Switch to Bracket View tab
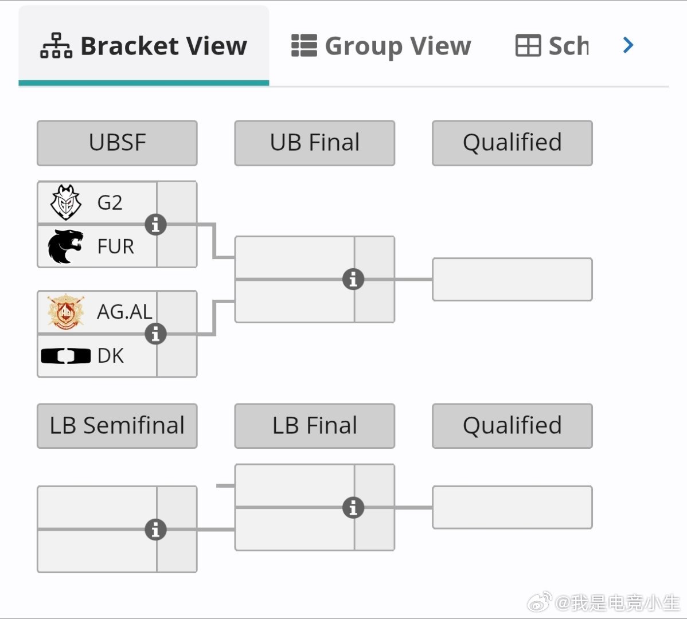Screen dimensions: 687x619 (144, 45)
